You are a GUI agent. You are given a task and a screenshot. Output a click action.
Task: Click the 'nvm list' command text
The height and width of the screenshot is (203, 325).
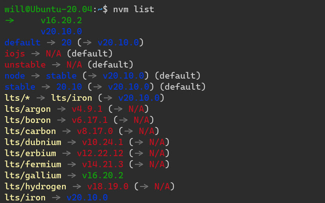[134, 9]
